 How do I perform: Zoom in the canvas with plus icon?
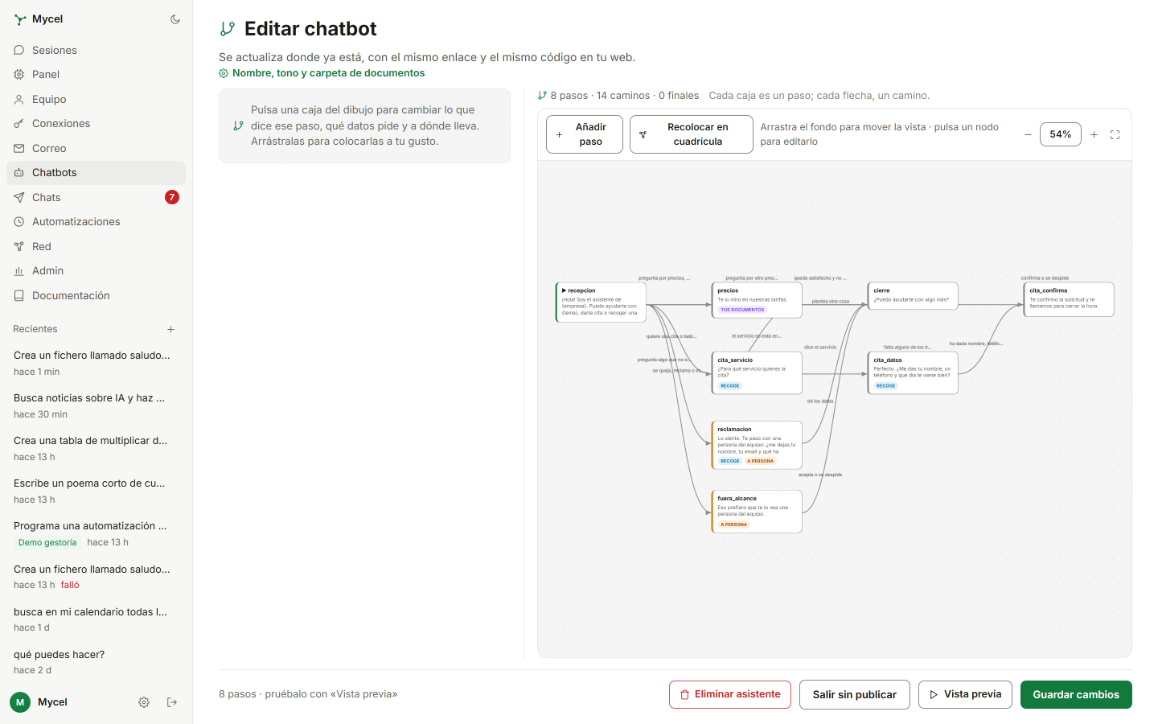click(1094, 135)
